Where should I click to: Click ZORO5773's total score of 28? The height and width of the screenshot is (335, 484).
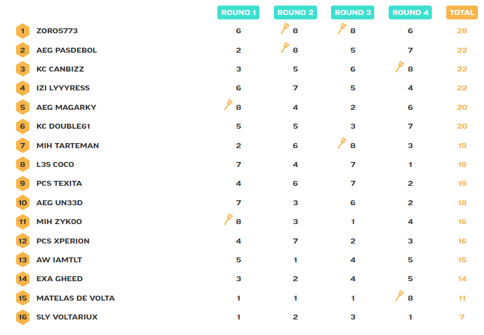462,31
